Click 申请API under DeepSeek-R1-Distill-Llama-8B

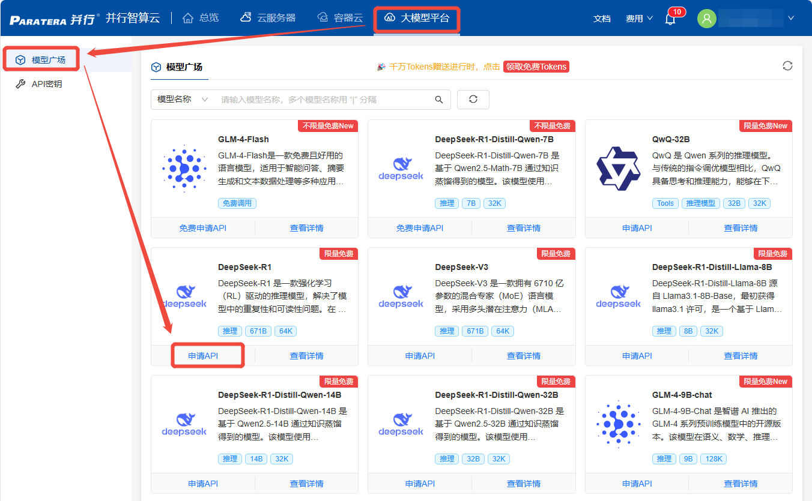point(637,356)
